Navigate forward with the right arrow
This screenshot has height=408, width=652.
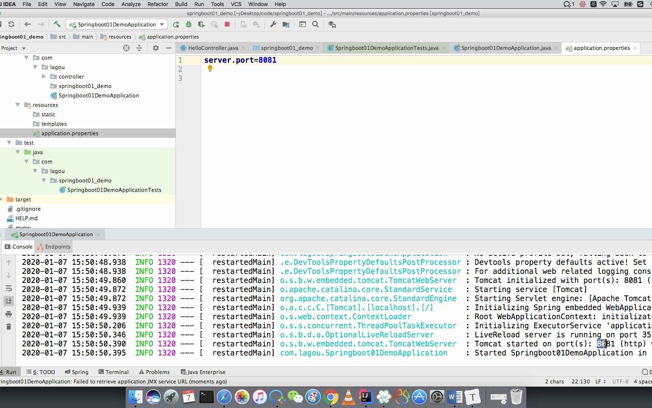[x=41, y=24]
